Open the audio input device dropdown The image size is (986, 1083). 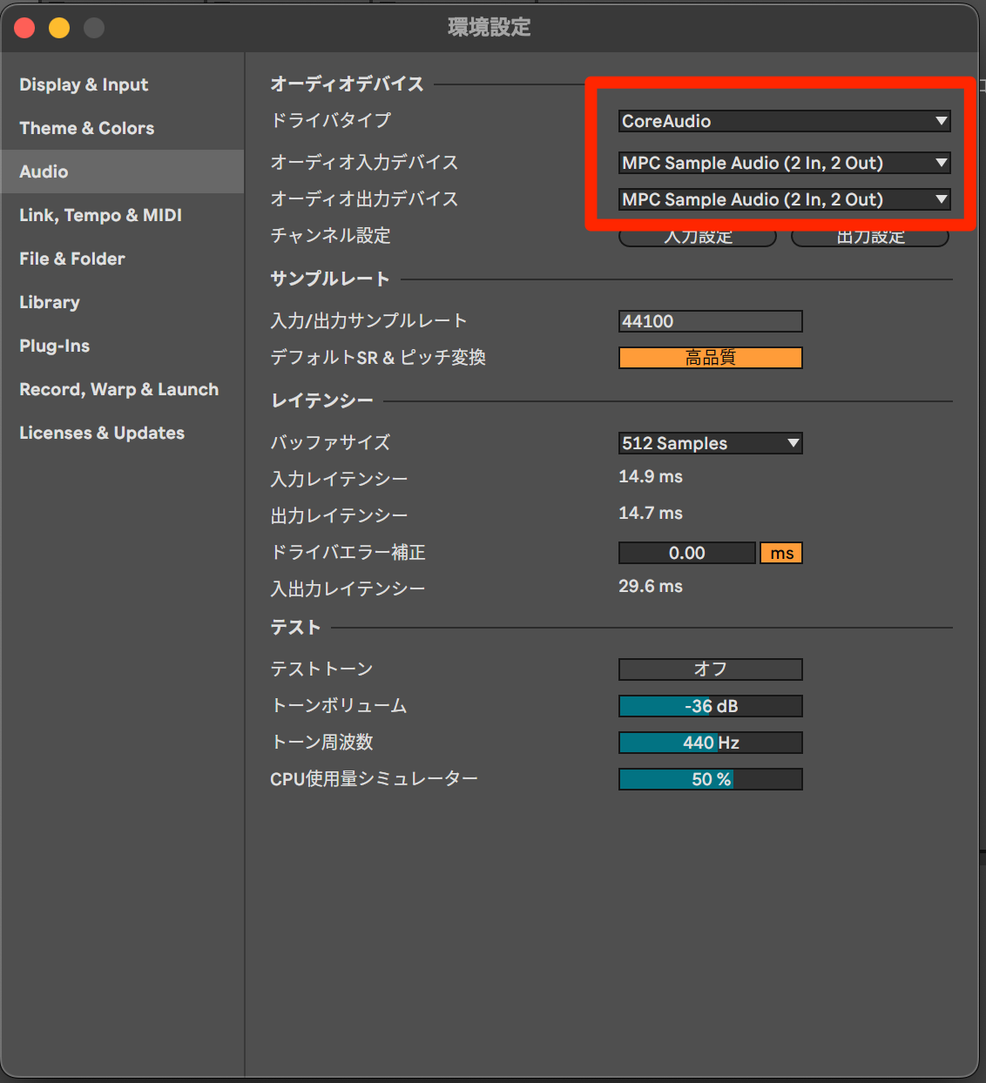click(784, 163)
